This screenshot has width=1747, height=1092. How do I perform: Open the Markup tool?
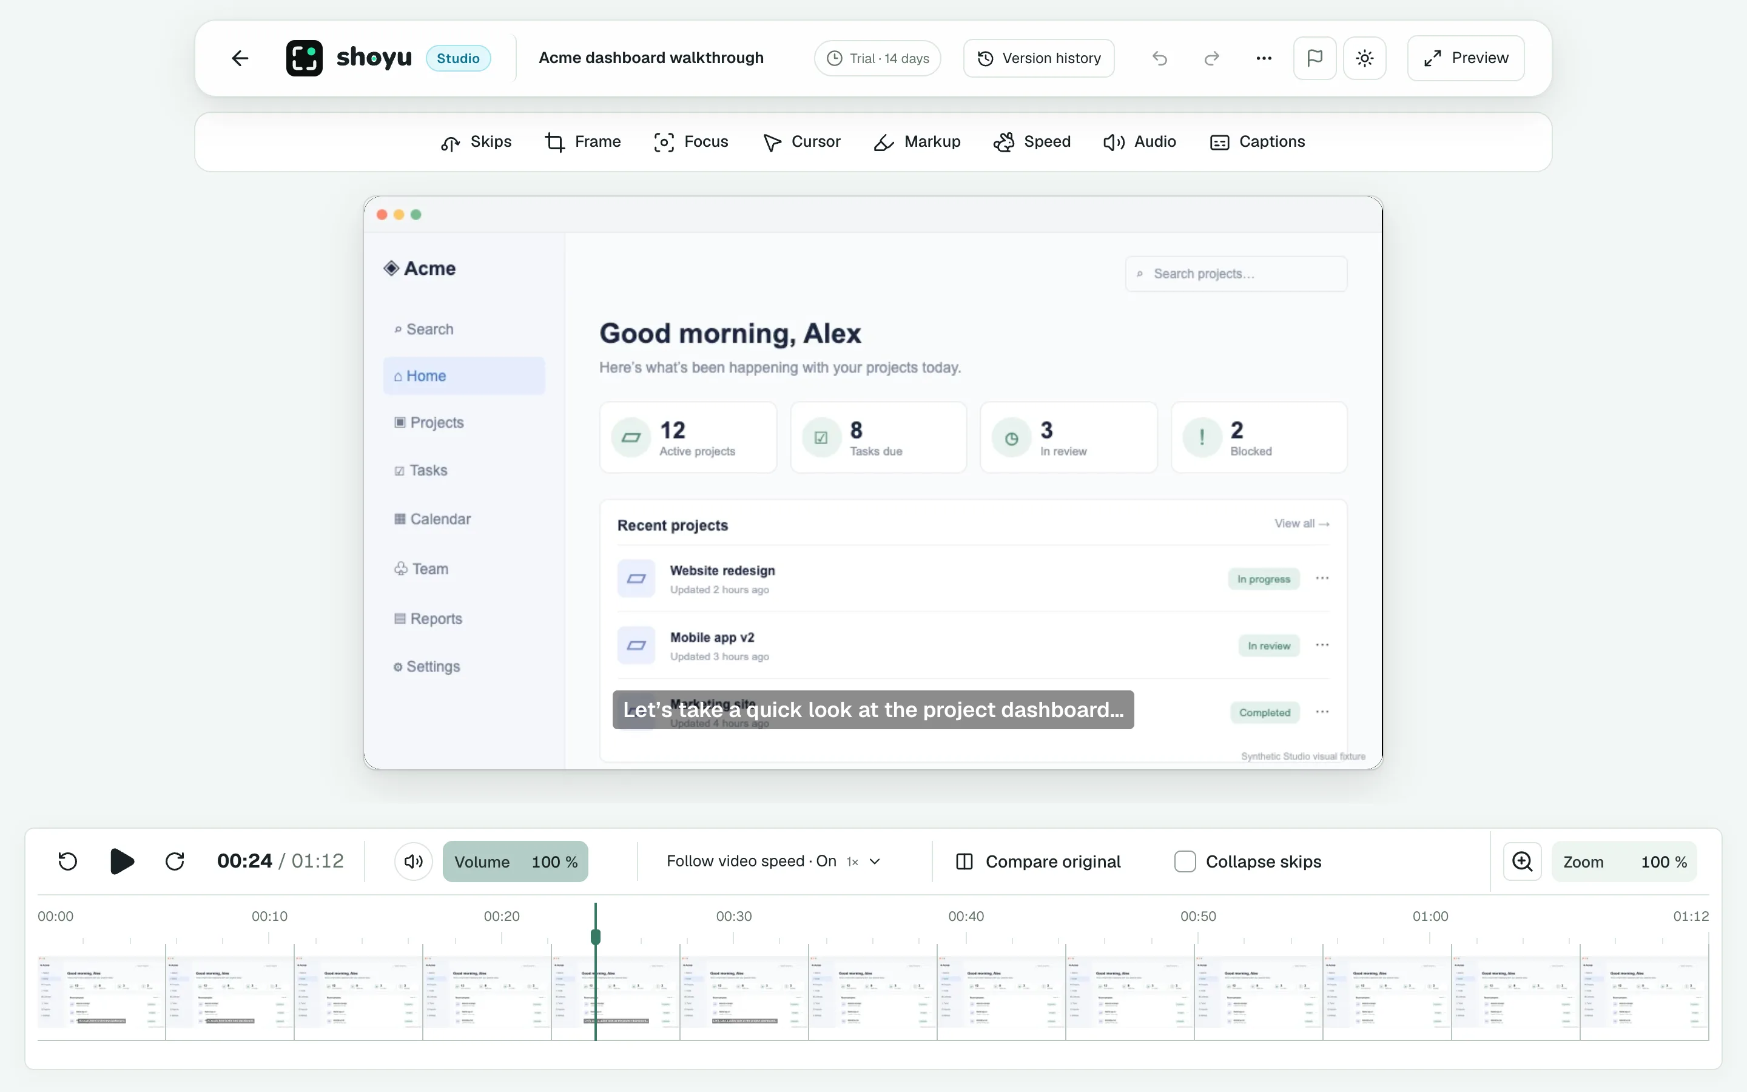(x=917, y=141)
